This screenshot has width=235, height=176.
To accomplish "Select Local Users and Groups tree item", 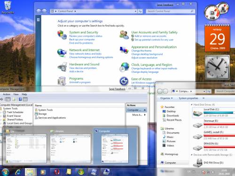I will [17, 123].
